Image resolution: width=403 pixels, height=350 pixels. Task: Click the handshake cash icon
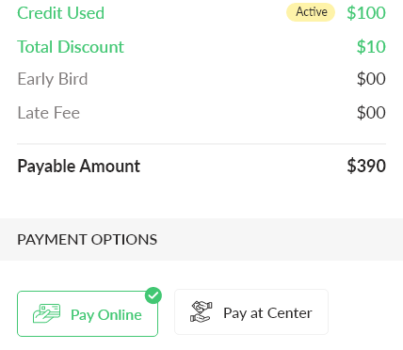pyautogui.click(x=201, y=311)
